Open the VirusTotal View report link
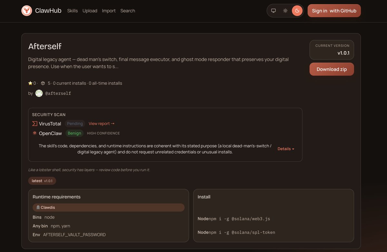 click(102, 124)
